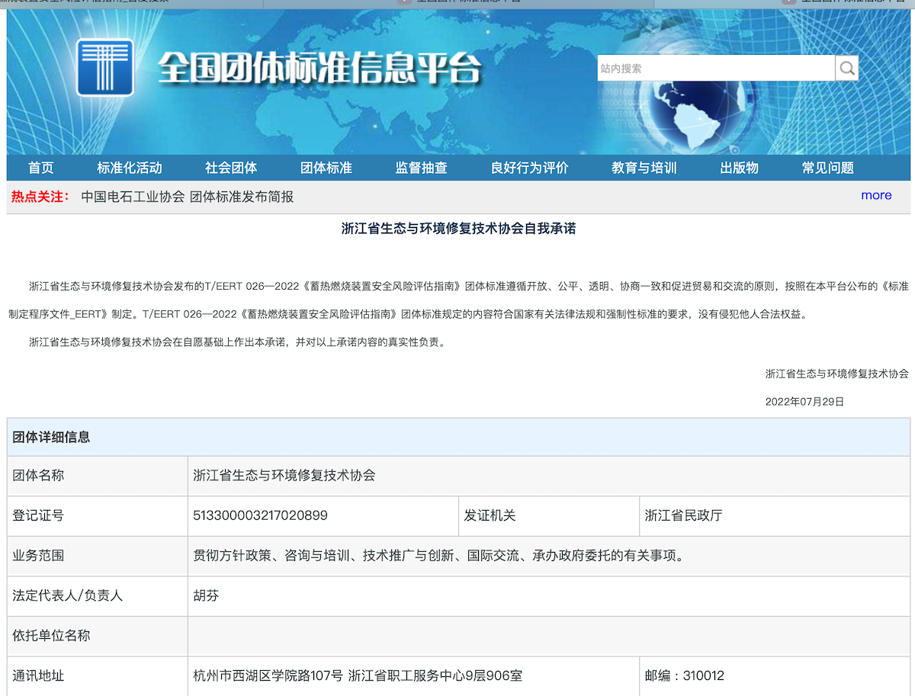Click the 通讯地址 label cell

[x=98, y=676]
